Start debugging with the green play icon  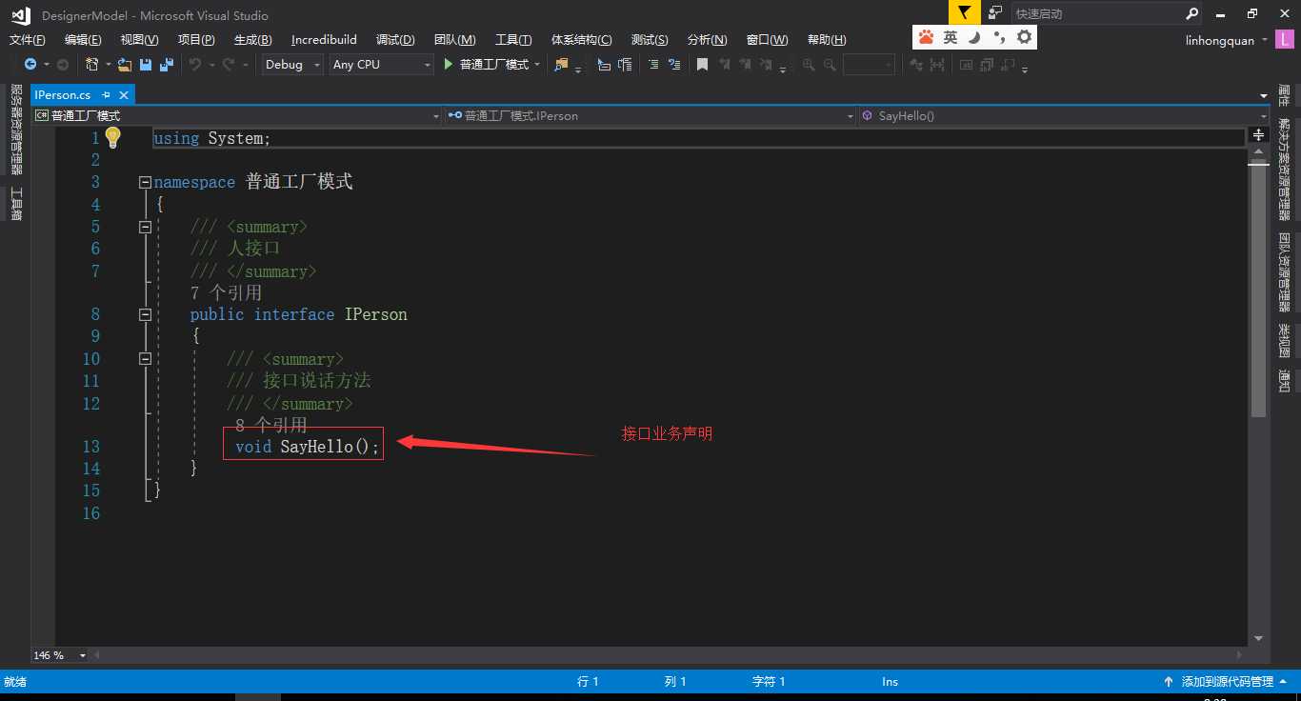(x=450, y=64)
